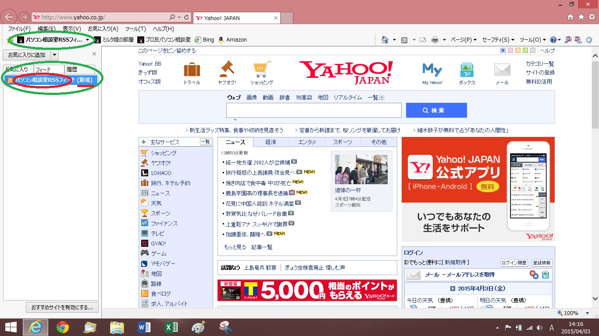Image resolution: width=599 pixels, height=336 pixels.
Task: Open the ショッピング cart icon at top
Action: pos(262,69)
